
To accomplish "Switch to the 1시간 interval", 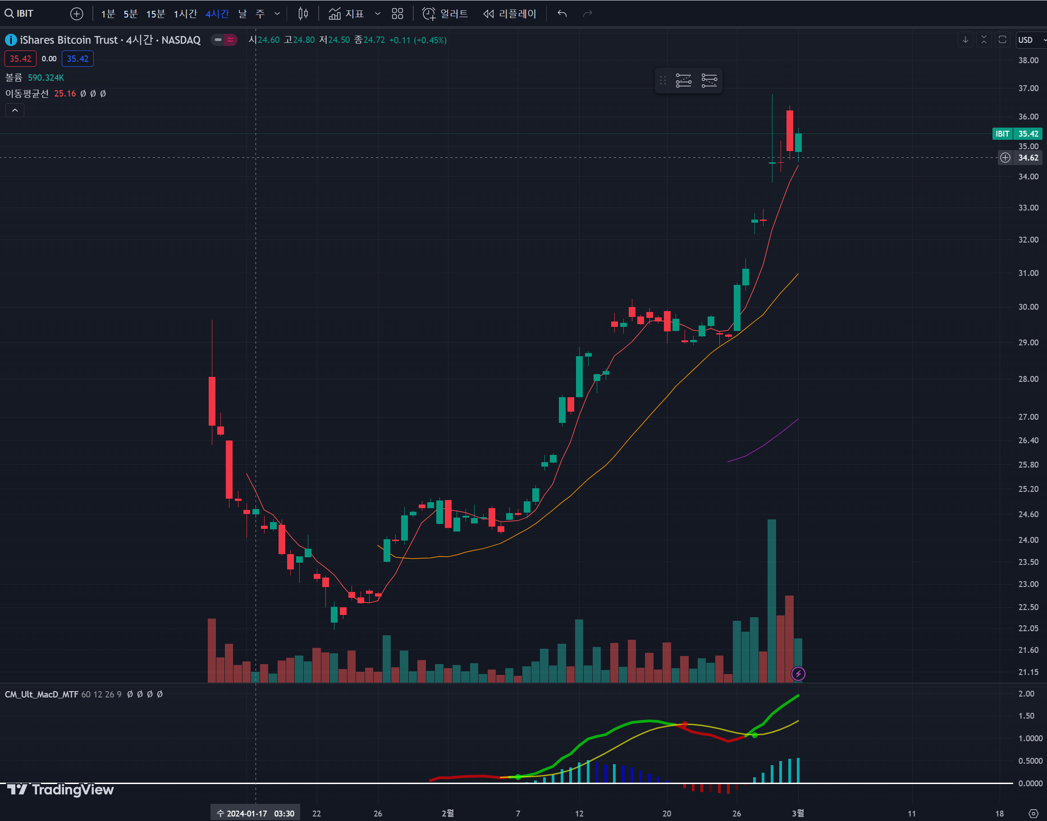I will click(x=185, y=14).
